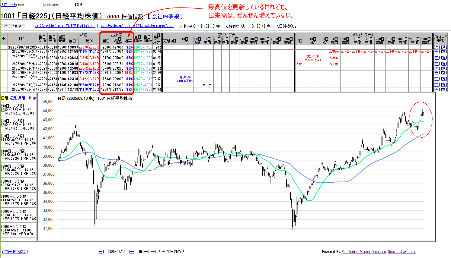The width and height of the screenshot is (451, 258).
Task: Click the right arrow [→] for next date
Action: [x=132, y=252]
